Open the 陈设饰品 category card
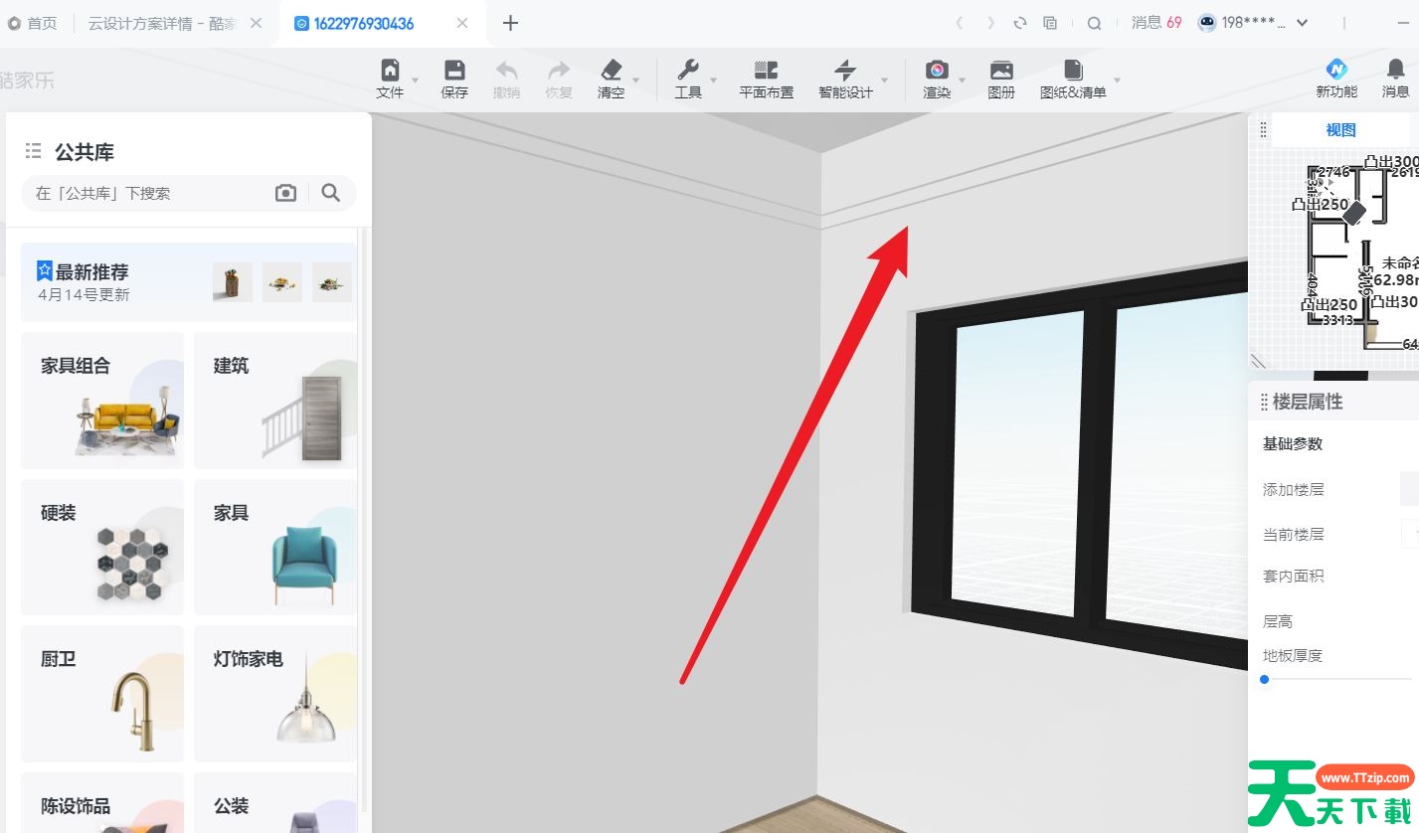This screenshot has height=833, width=1419. 102,803
